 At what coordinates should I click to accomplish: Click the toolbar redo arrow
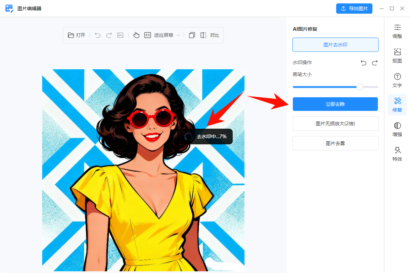109,35
